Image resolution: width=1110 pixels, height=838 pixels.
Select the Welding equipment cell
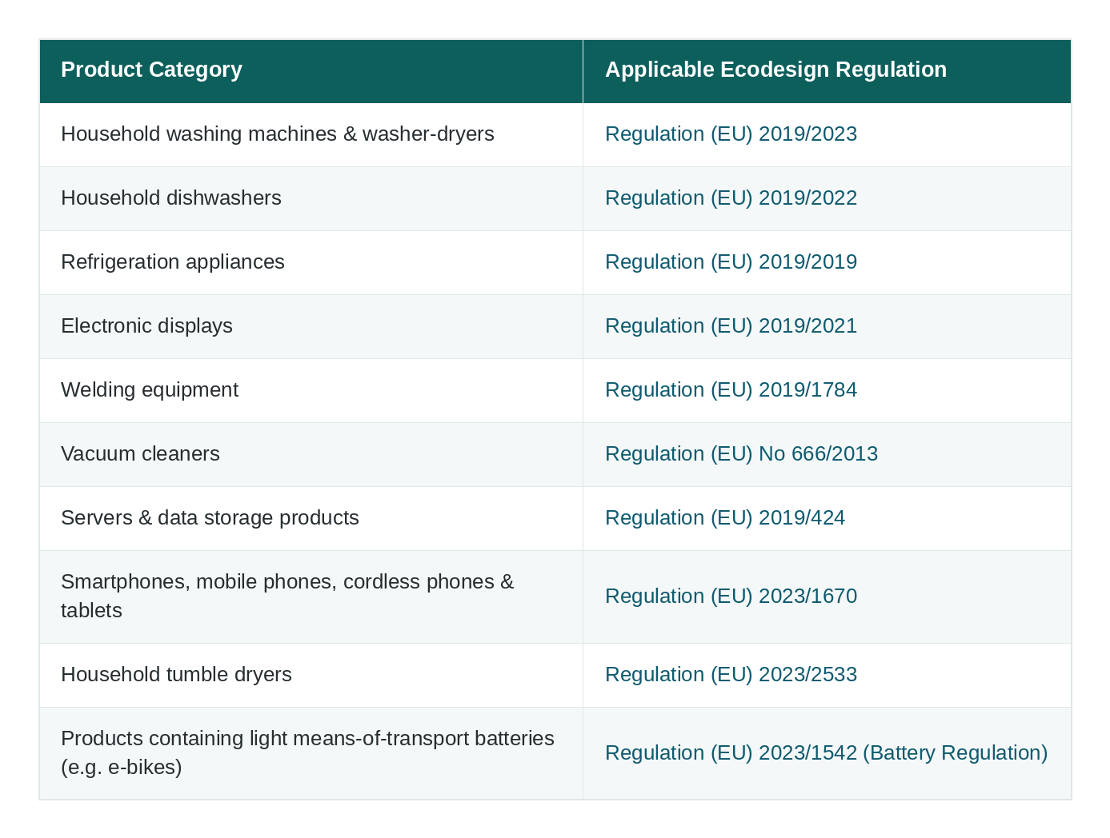point(311,390)
